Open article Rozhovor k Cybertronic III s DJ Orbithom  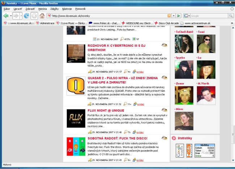point(116,48)
